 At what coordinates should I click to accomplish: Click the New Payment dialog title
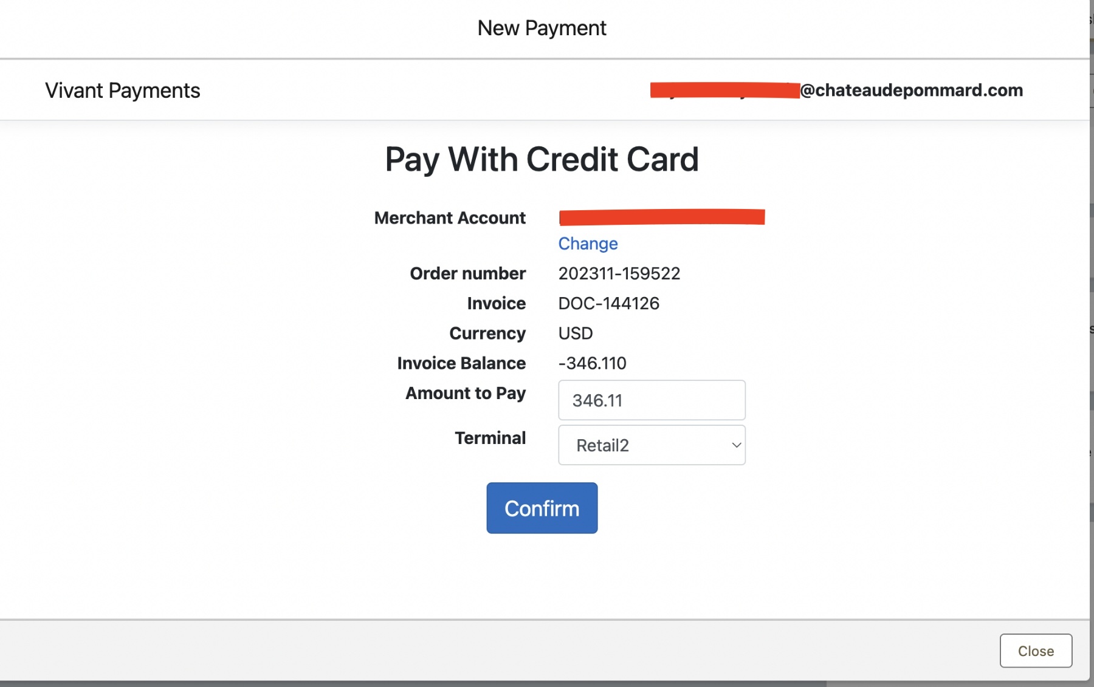(x=542, y=28)
